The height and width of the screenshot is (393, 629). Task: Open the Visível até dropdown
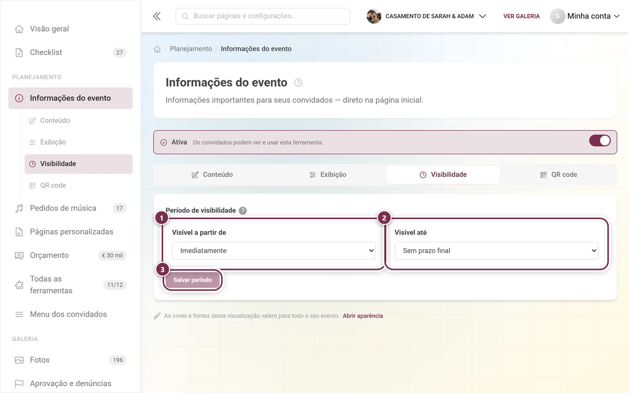click(x=496, y=251)
